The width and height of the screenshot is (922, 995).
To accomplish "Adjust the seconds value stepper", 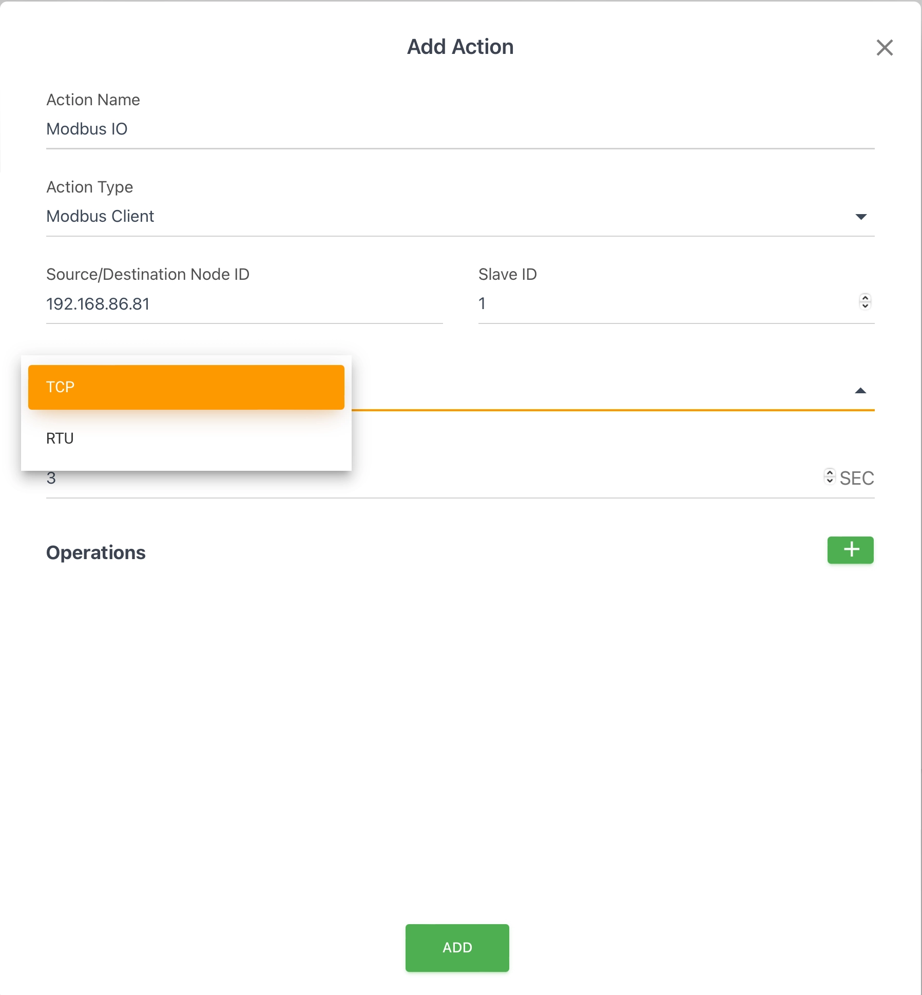I will coord(830,476).
